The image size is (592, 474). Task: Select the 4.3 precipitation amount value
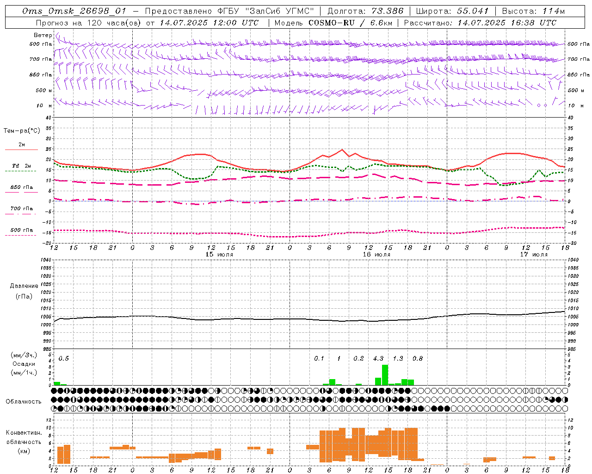click(378, 359)
